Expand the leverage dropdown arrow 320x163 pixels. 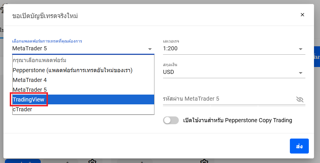300,49
